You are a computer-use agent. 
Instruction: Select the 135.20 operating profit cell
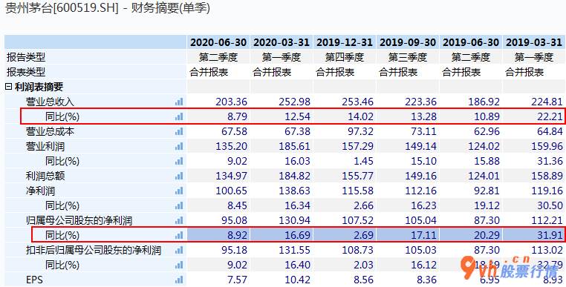(x=218, y=146)
